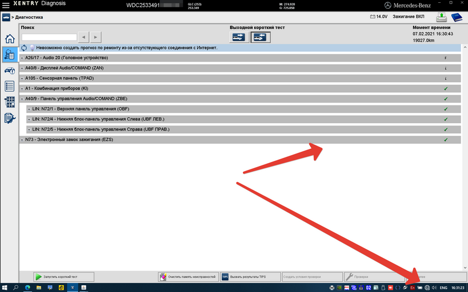The image size is (468, 292).
Task: Expand A40/8 Дисплей Audio/COMAND row
Action: [22, 68]
